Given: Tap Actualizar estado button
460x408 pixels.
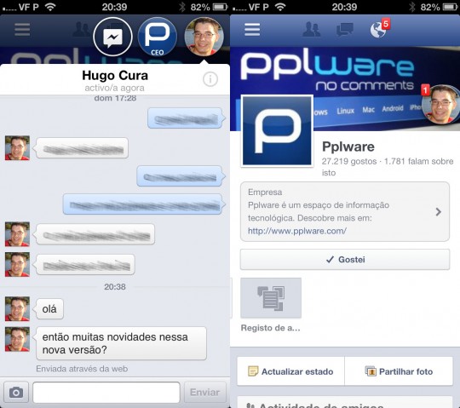Looking at the screenshot, I should tap(290, 371).
